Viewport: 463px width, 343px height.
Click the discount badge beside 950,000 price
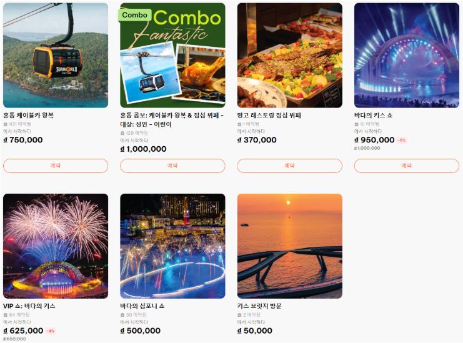402,140
